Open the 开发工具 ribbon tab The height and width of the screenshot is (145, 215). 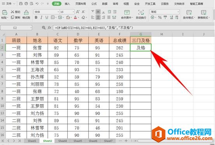(150, 4)
